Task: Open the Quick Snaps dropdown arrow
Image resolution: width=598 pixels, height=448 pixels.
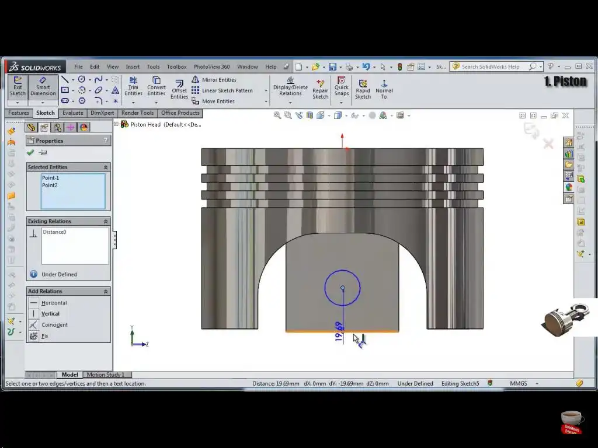Action: [341, 103]
